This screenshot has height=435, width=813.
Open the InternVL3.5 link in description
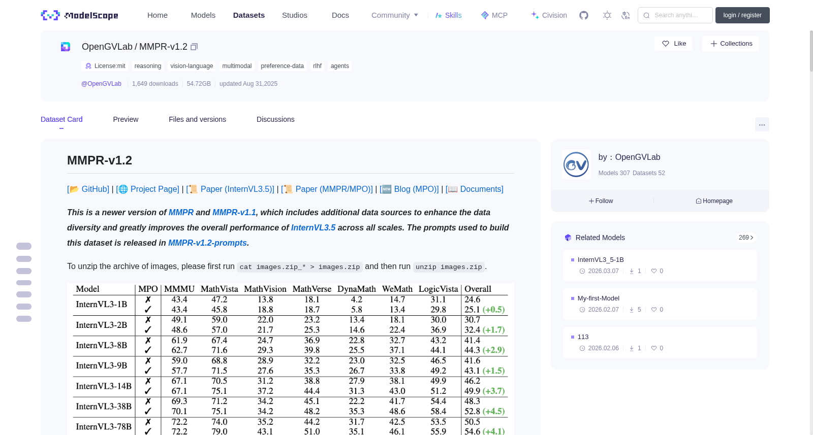coord(314,227)
